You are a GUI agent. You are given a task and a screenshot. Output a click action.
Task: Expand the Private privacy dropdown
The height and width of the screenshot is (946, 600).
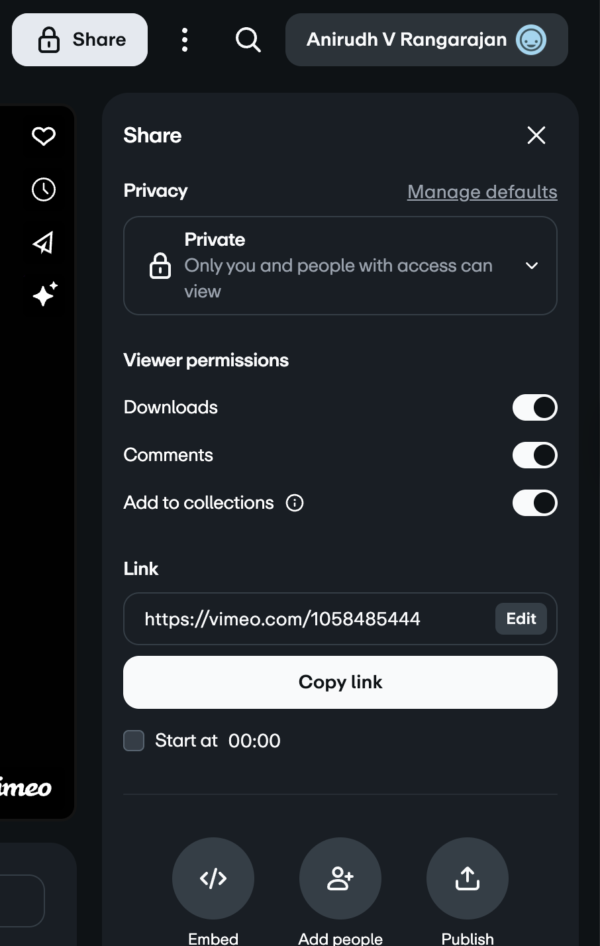532,266
